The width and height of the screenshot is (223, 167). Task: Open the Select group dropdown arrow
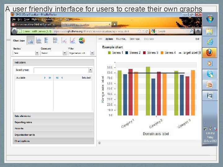click(x=90, y=70)
